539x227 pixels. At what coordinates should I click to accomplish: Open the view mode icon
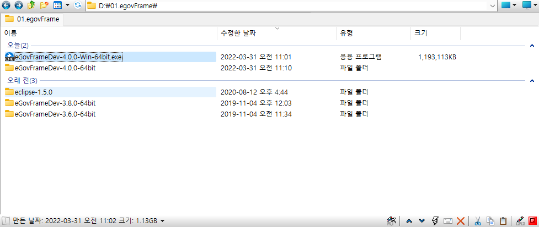click(x=58, y=5)
